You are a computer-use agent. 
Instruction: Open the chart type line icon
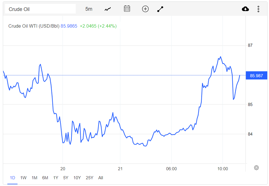click(108, 9)
